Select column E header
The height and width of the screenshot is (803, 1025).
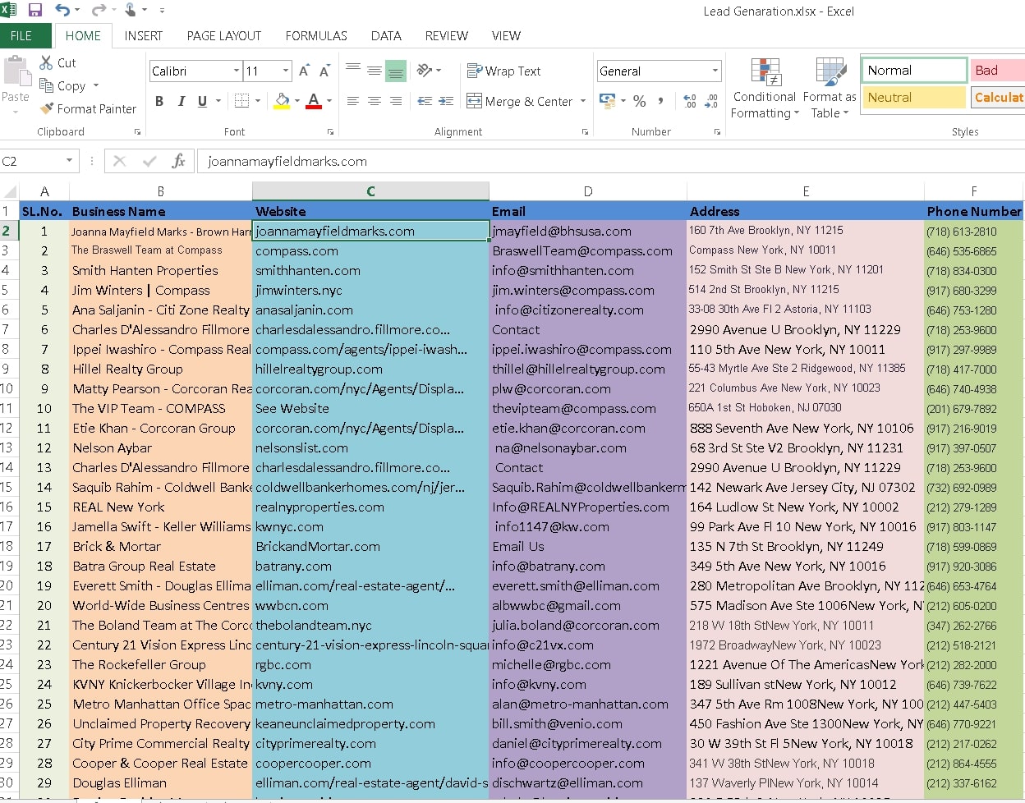click(805, 191)
